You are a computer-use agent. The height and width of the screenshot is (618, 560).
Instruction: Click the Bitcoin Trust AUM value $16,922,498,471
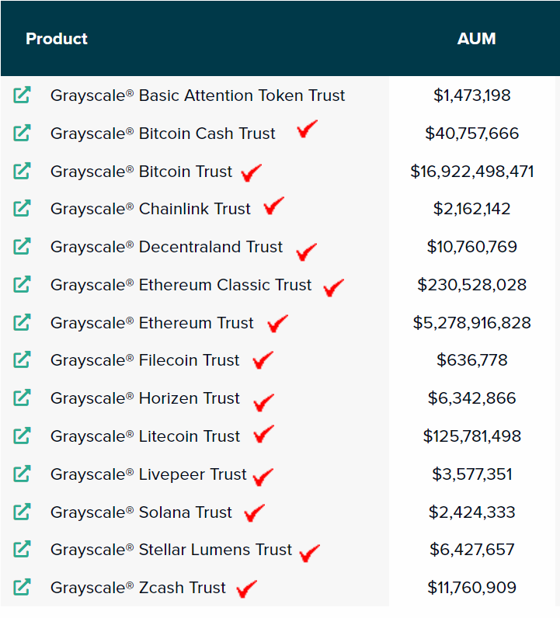pyautogui.click(x=472, y=171)
